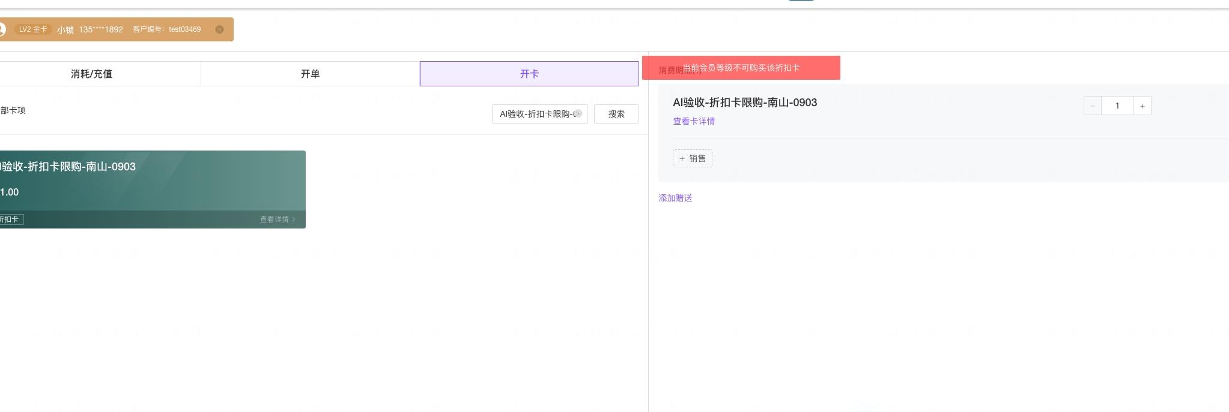Increase the card quantity by one
The height and width of the screenshot is (412, 1229).
(x=1142, y=106)
